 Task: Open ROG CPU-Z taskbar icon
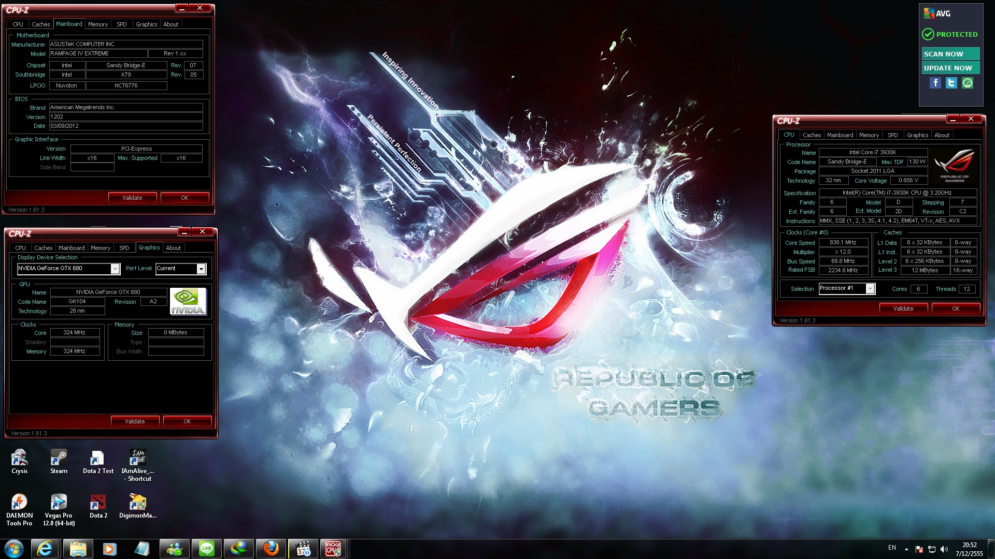coord(333,549)
